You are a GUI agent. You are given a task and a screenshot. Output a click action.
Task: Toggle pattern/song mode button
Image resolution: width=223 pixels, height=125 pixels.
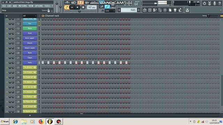point(66,7)
